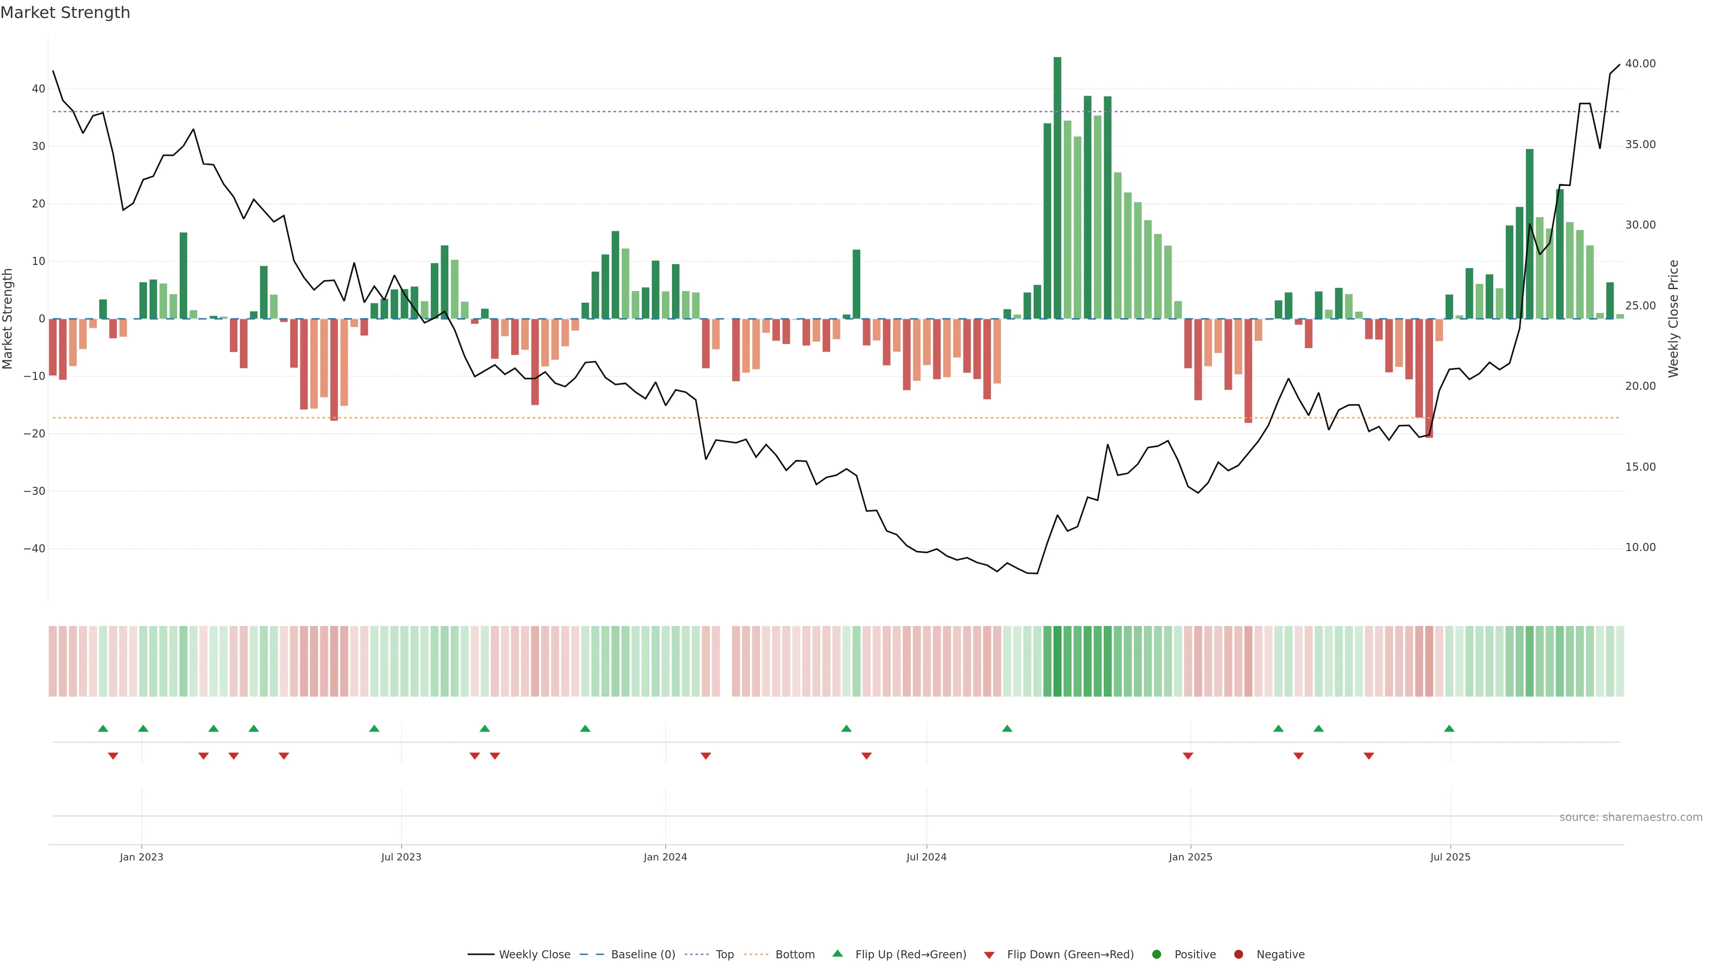This screenshot has height=970, width=1725.
Task: Click the Jan 2024 x-axis label
Action: point(665,857)
